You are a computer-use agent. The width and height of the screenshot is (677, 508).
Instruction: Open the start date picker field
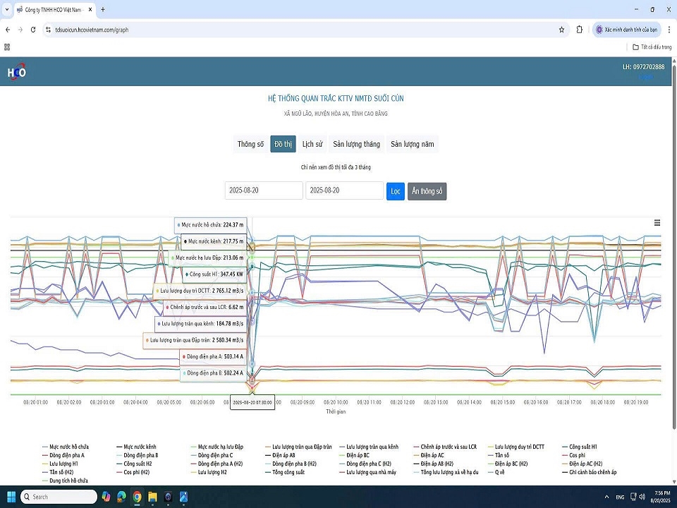click(x=264, y=191)
